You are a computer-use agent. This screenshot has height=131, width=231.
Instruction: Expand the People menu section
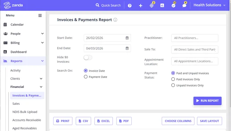23,34
